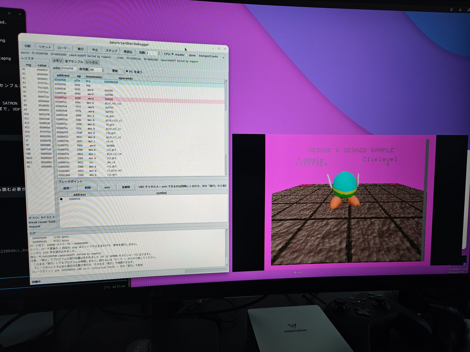470x352 pixels.
Task: Click the arm breakpoint button
Action: [x=107, y=187]
